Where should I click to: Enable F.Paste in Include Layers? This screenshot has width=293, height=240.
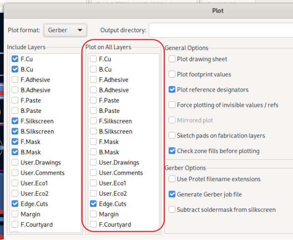click(x=15, y=100)
